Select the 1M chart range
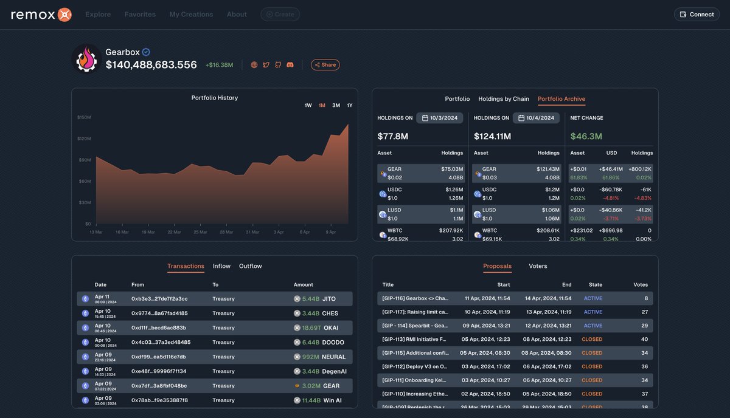This screenshot has height=418, width=730. pos(322,106)
